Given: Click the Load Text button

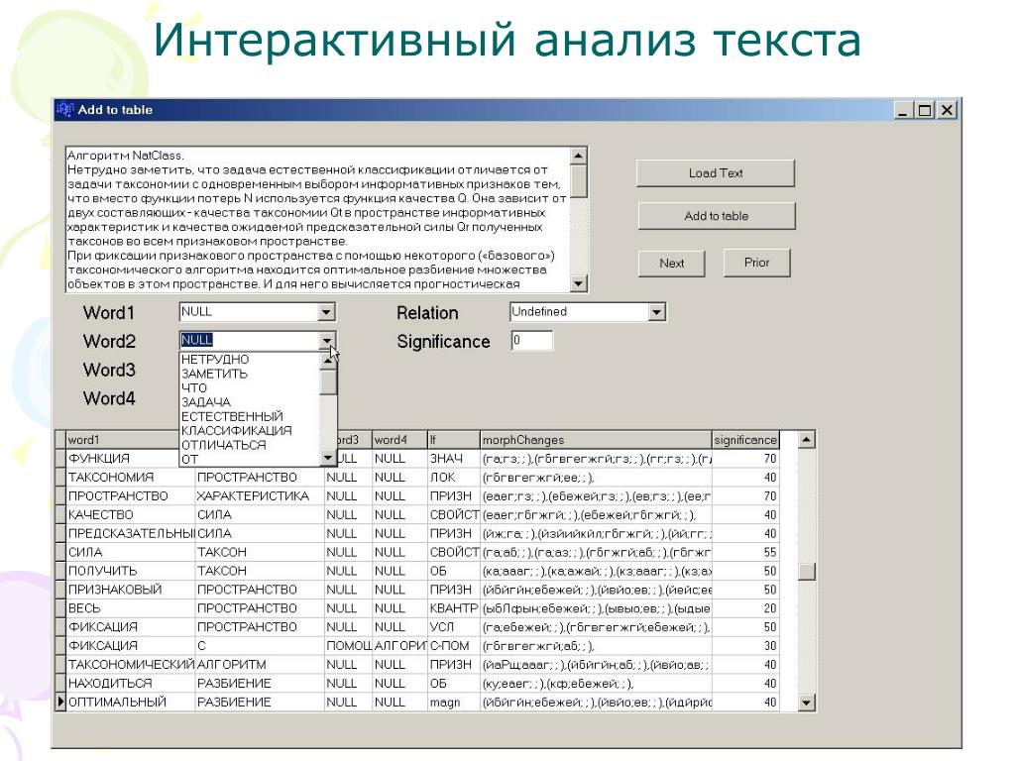Looking at the screenshot, I should coord(716,173).
